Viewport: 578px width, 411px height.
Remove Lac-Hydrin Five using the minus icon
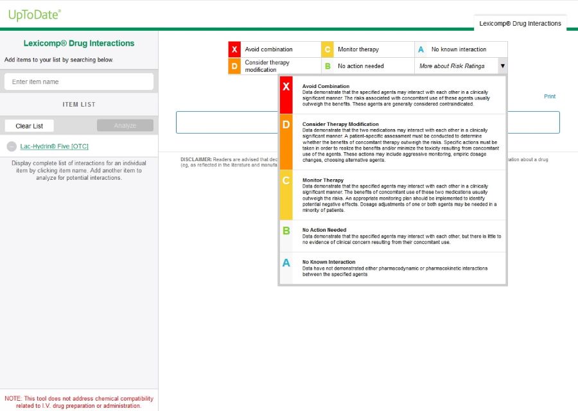click(11, 146)
